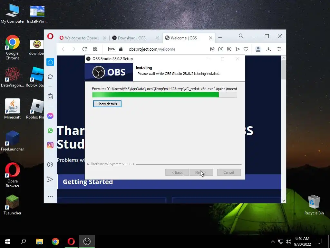Open the Opera menu logo in the browser
Screen dimensions: 330x248
(50, 36)
